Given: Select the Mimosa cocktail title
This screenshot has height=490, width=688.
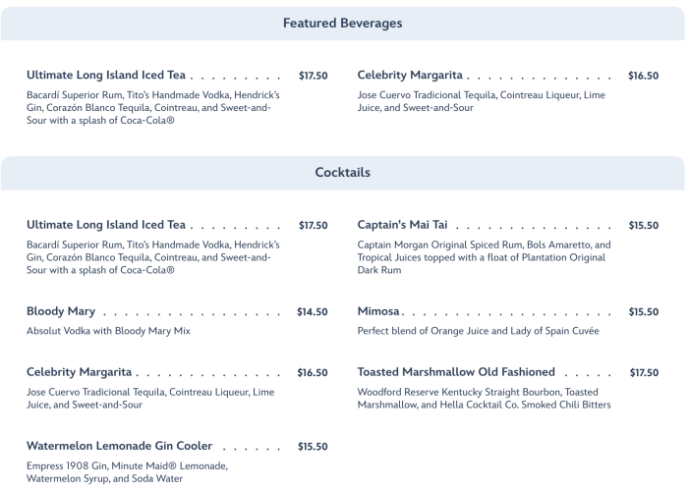Looking at the screenshot, I should pyautogui.click(x=378, y=311).
